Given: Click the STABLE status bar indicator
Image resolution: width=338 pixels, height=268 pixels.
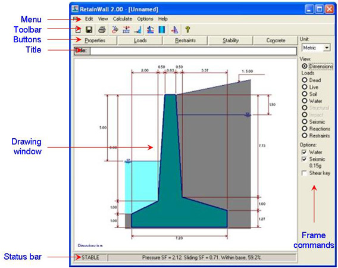Looking at the screenshot, I should pyautogui.click(x=90, y=257).
